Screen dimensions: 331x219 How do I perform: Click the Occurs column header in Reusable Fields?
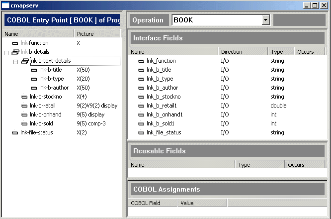point(304,165)
